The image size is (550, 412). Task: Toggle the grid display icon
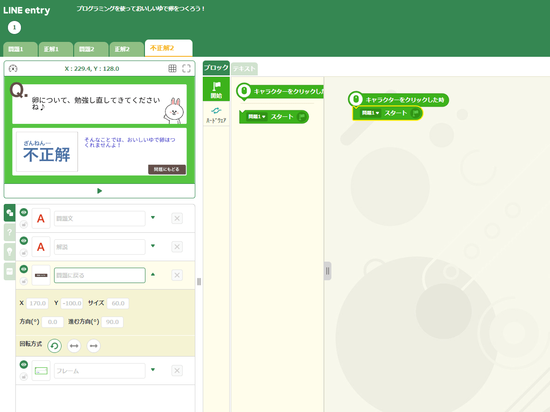click(x=172, y=68)
